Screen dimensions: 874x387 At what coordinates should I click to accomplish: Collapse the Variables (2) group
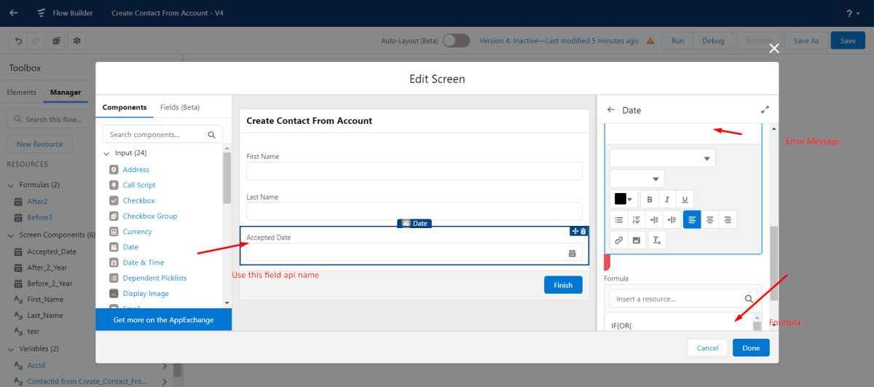11,349
